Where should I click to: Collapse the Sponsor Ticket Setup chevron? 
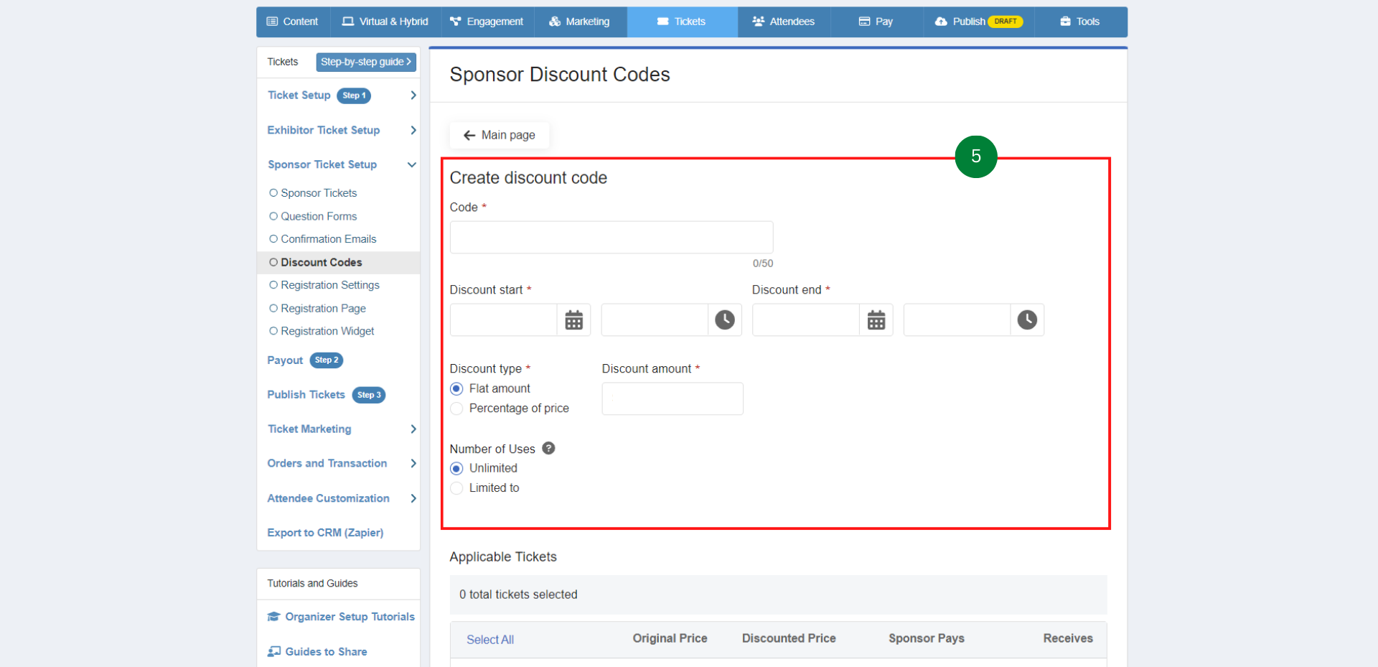(412, 164)
